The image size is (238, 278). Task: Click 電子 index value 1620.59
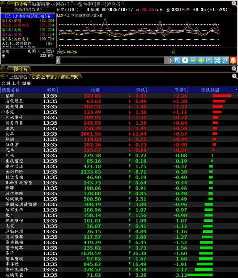tap(91, 253)
